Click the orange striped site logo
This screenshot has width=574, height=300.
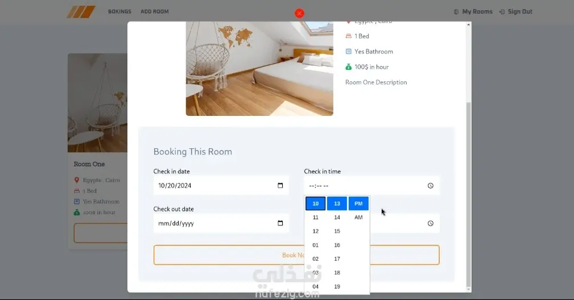point(81,12)
